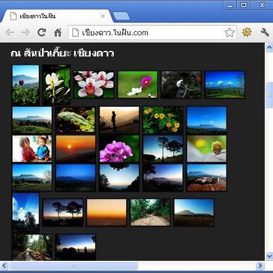
Task: Open the red balloon over mountain thumbnail
Action: pyautogui.click(x=26, y=85)
